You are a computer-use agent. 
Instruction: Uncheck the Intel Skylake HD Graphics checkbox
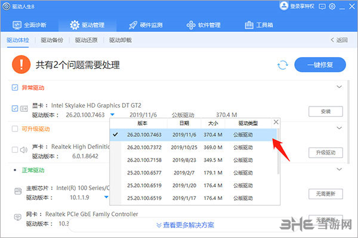[x=15, y=108]
